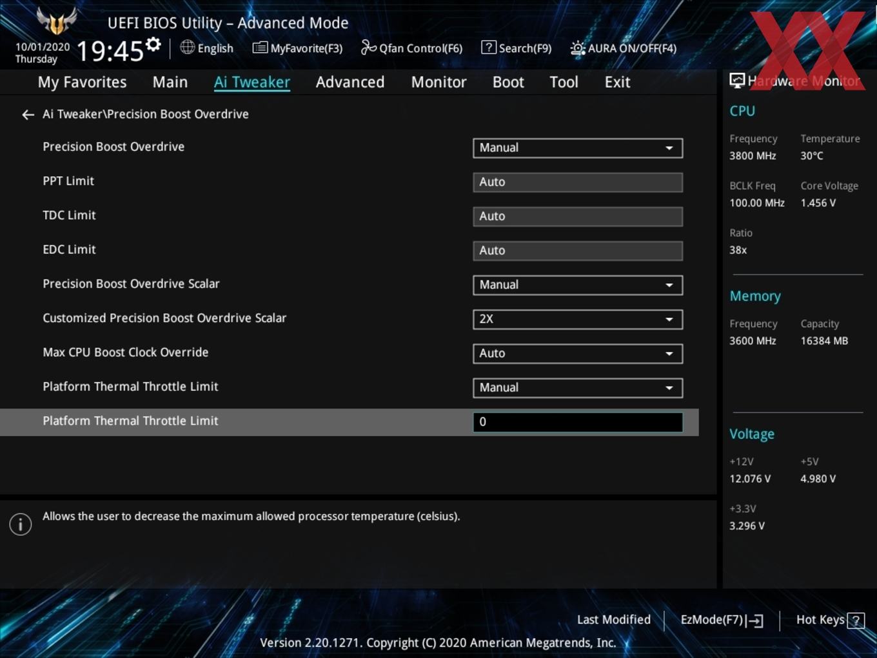Open Qfan Control(F6)
877x658 pixels.
tap(411, 48)
